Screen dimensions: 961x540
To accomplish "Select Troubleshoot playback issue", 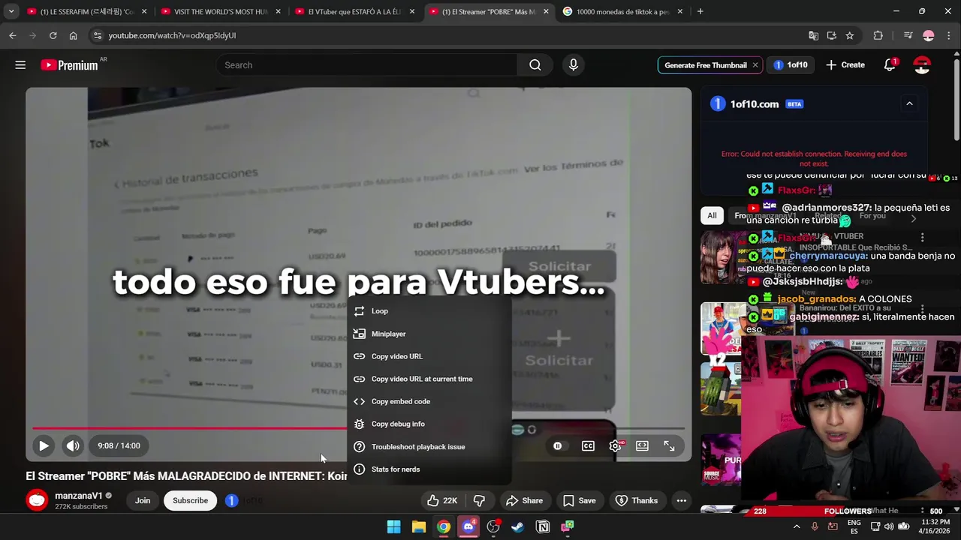I will point(429,446).
